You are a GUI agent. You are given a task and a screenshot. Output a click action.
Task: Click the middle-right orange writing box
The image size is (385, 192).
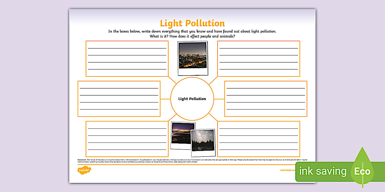pyautogui.click(x=266, y=99)
